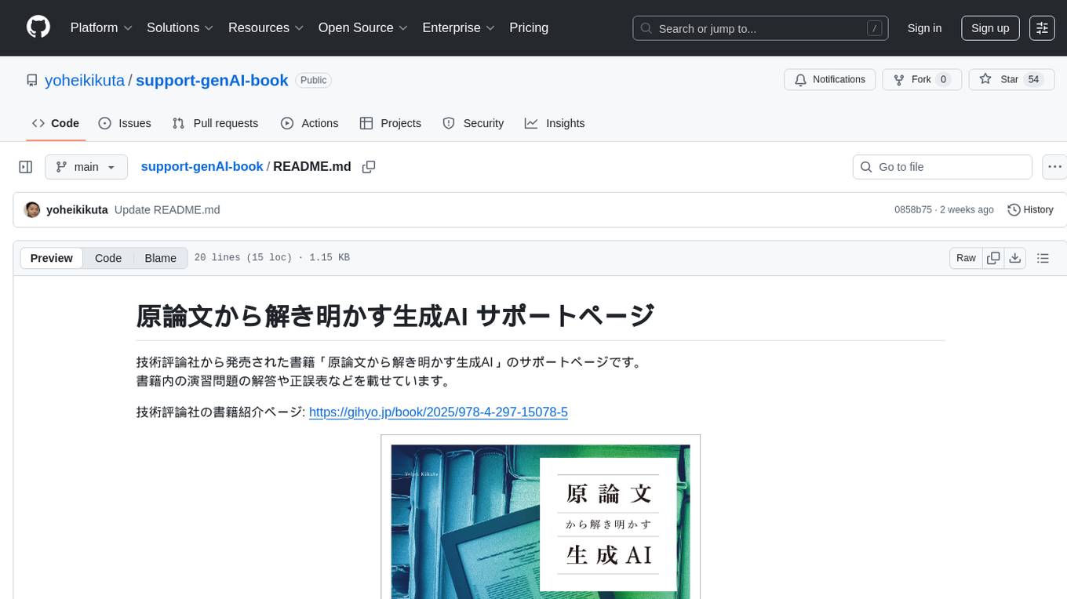Image resolution: width=1067 pixels, height=599 pixels.
Task: Click the '2 weeks ago' timestamp
Action: [x=967, y=209]
